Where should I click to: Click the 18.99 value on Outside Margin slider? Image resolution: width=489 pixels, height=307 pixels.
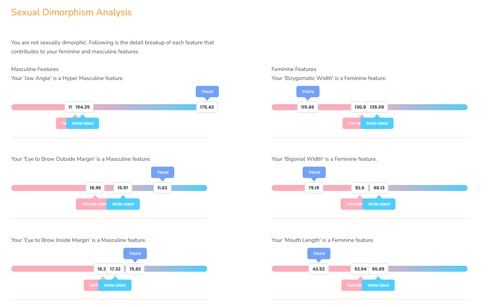pyautogui.click(x=95, y=188)
